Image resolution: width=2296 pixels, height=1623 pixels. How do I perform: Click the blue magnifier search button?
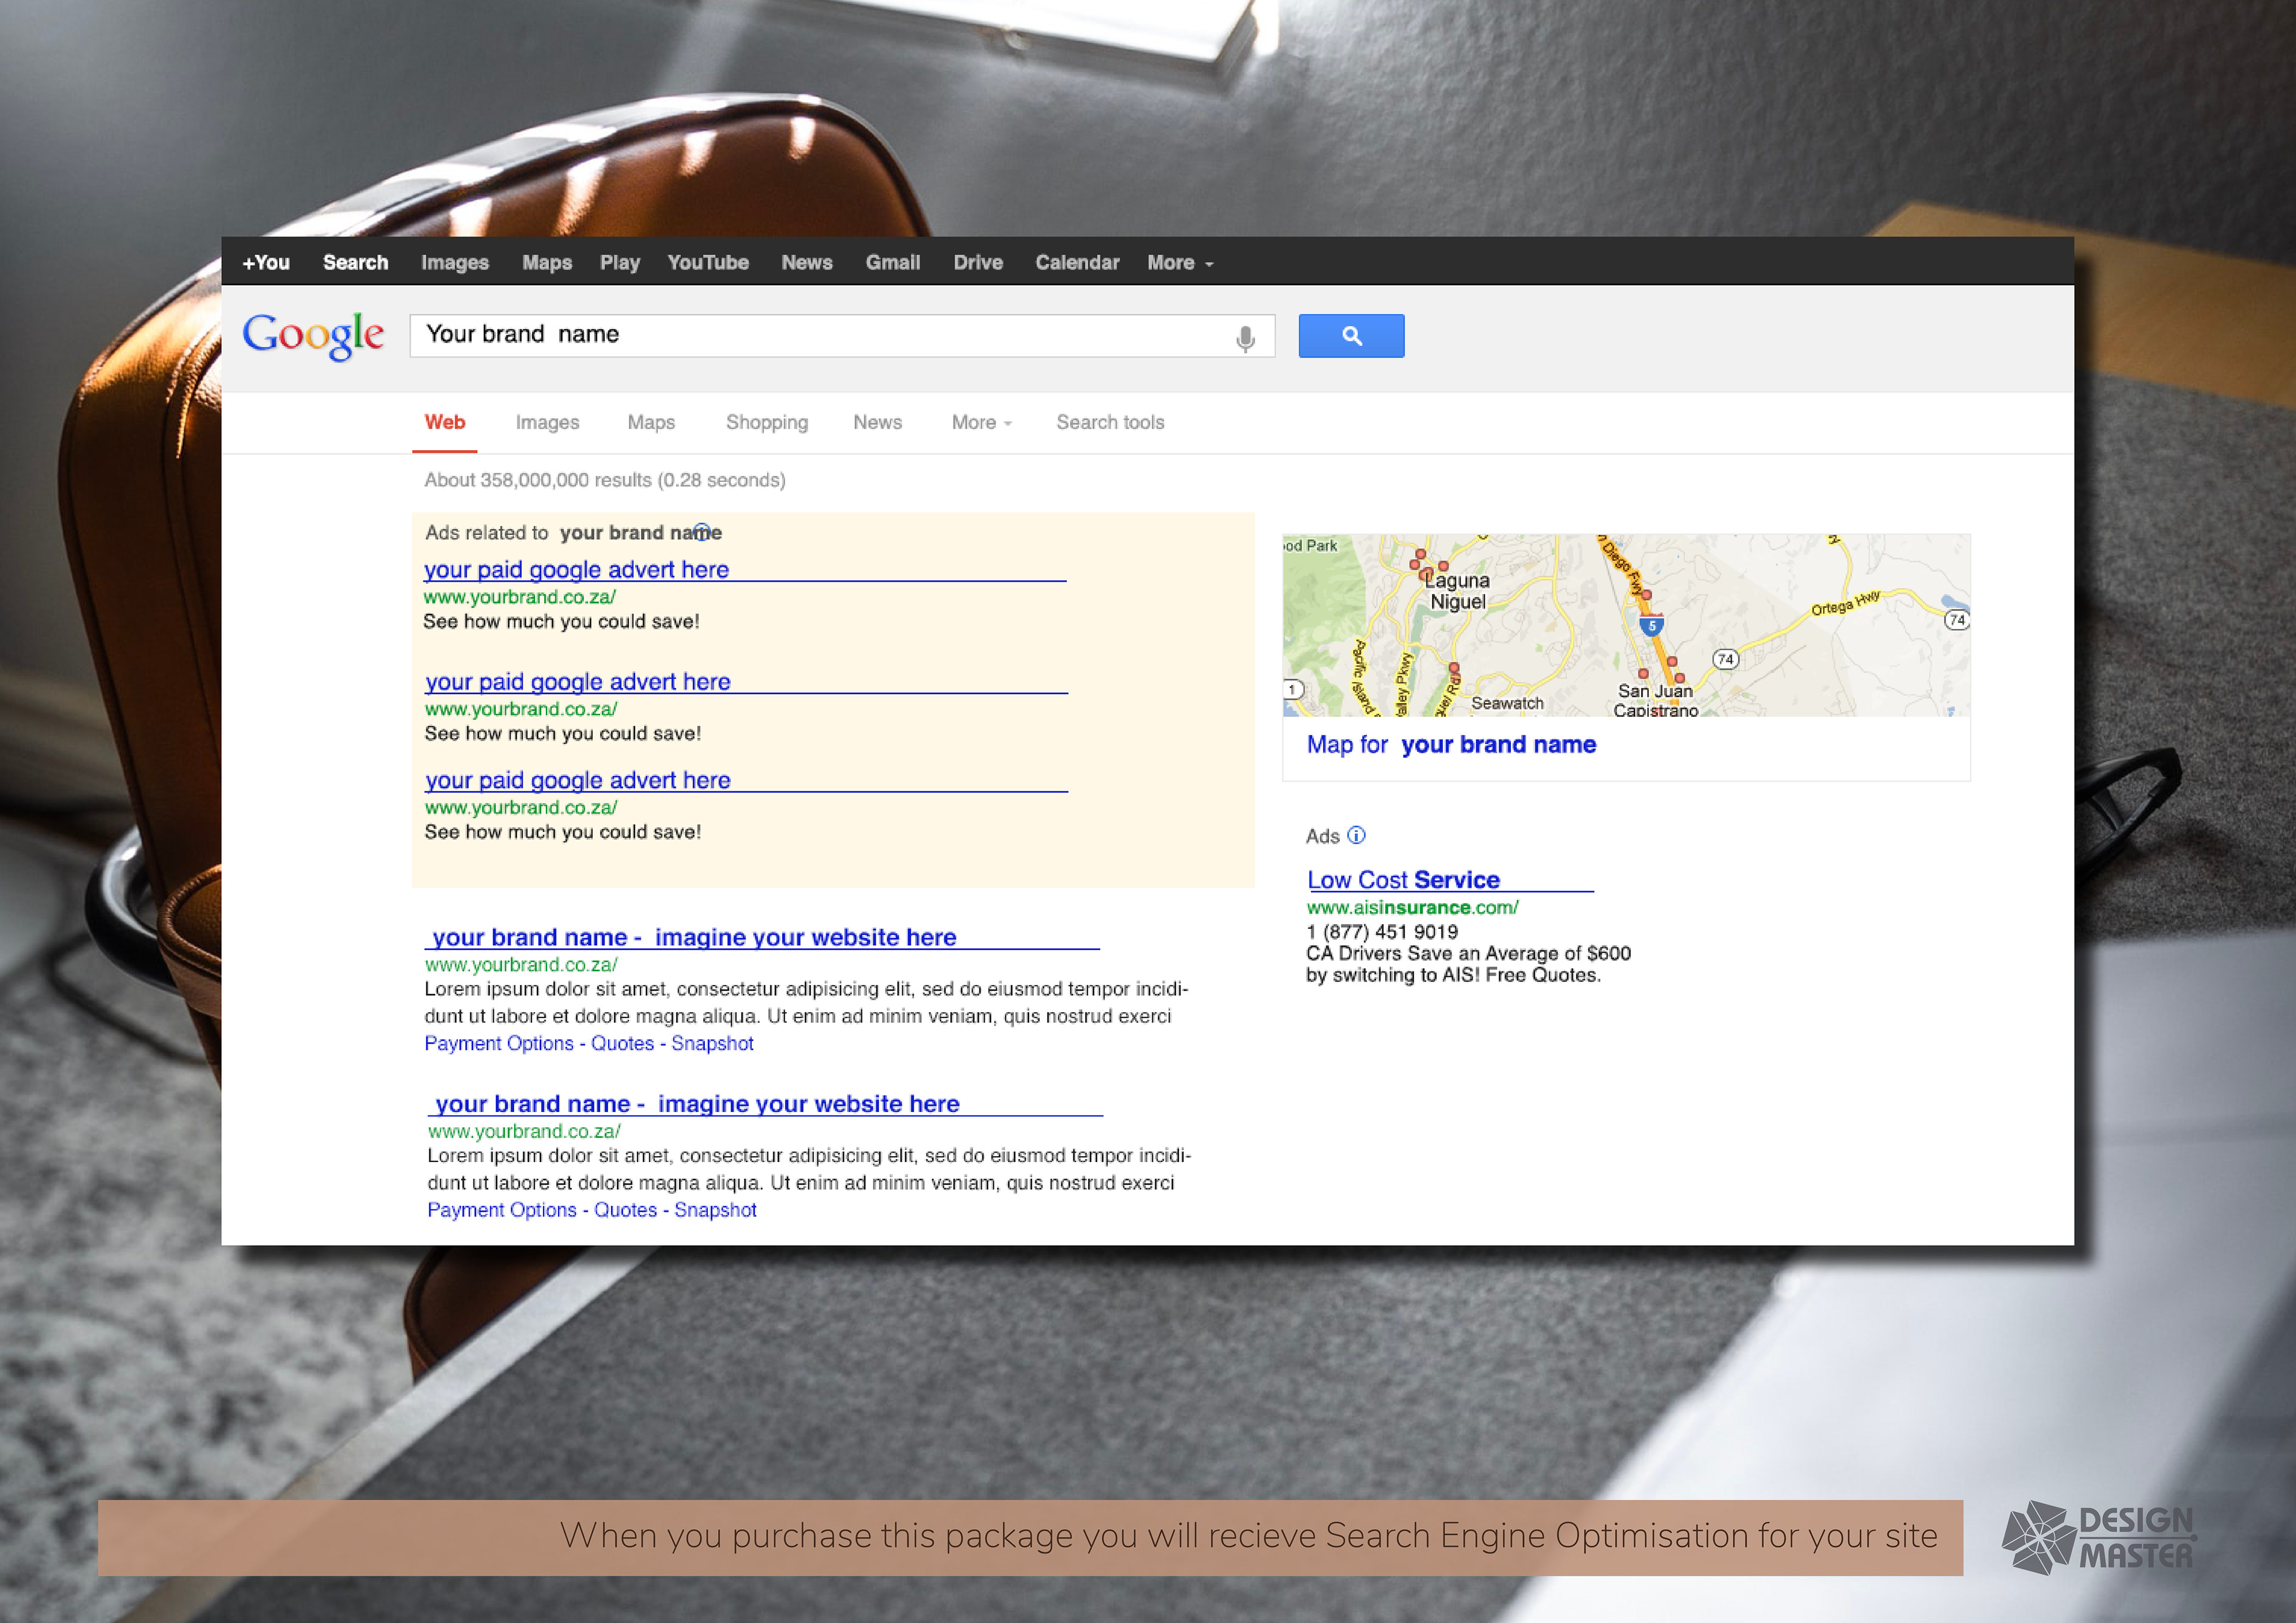1351,336
